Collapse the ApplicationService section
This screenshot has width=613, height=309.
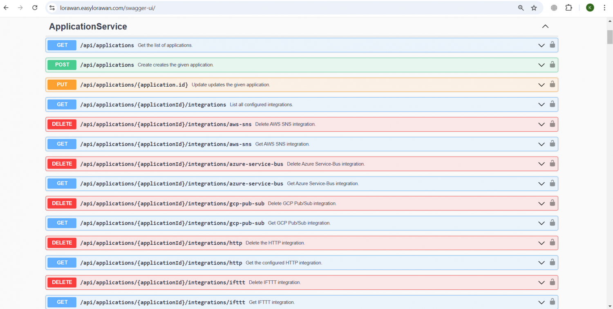tap(545, 27)
